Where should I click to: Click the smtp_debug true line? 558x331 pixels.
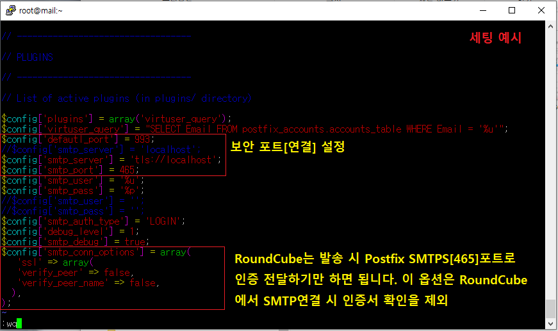pyautogui.click(x=76, y=242)
